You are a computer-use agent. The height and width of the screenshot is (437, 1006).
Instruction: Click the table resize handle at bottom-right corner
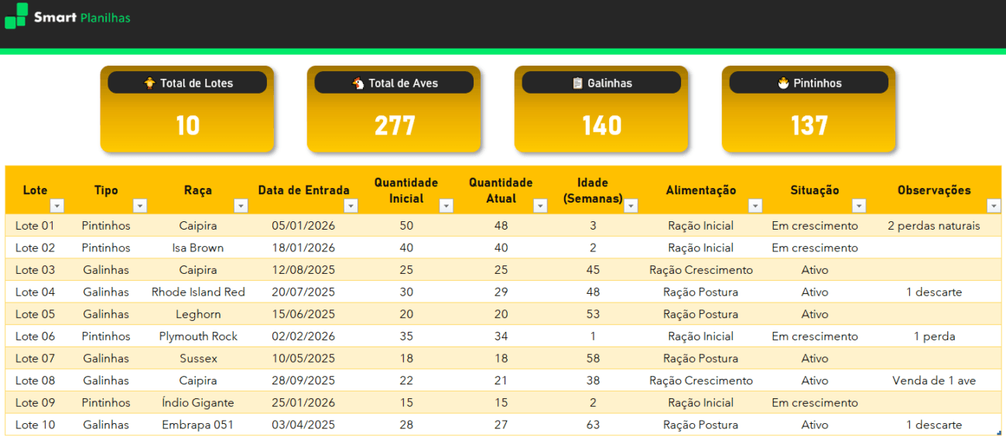[x=999, y=433]
